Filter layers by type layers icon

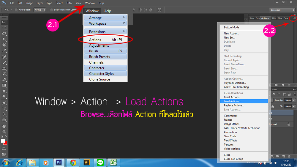(x=279, y=94)
